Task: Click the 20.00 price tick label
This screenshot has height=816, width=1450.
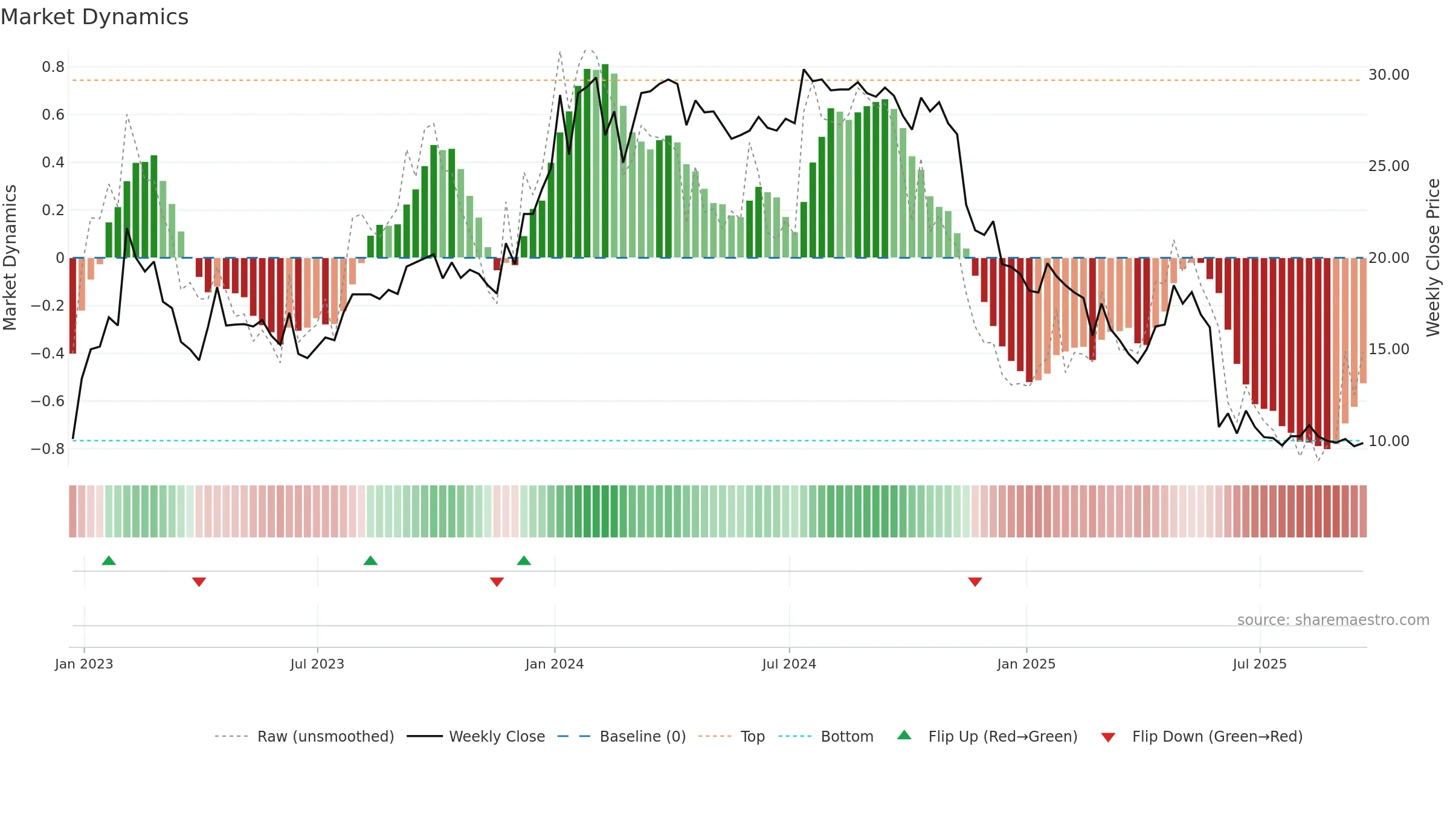Action: 1389,258
